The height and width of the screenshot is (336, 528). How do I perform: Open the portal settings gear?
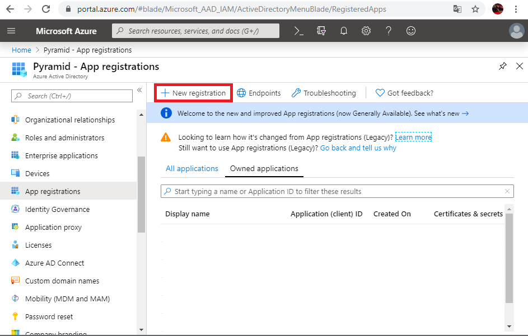point(366,31)
